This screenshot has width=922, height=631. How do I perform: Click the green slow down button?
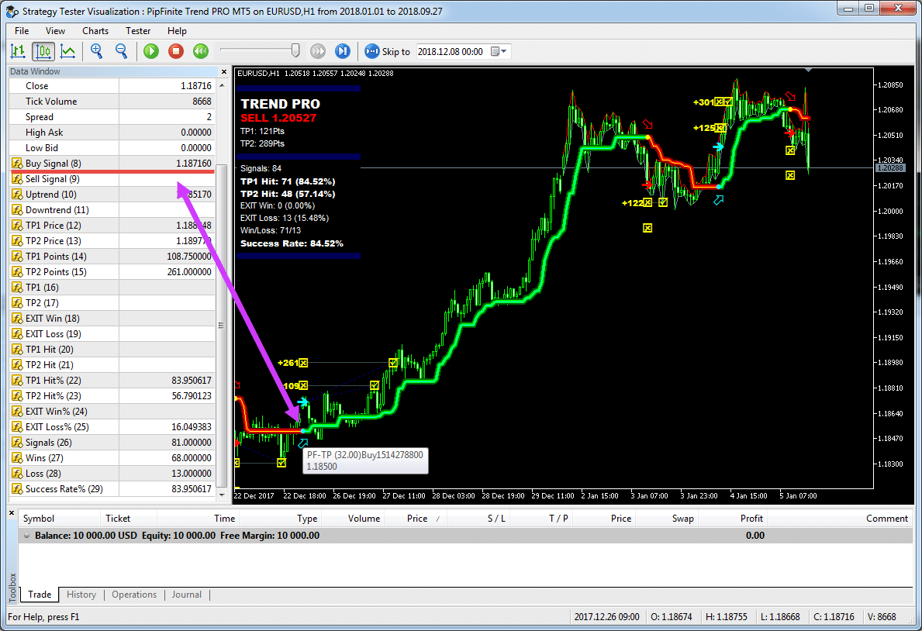[x=201, y=51]
